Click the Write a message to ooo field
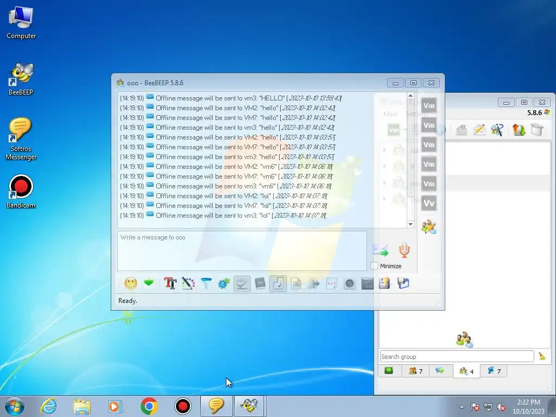The height and width of the screenshot is (417, 556). [x=242, y=251]
